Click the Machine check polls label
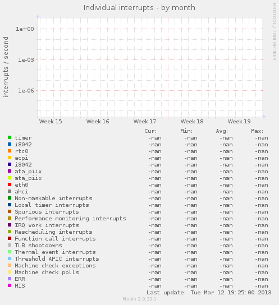The height and width of the screenshot is (305, 279). 47,272
